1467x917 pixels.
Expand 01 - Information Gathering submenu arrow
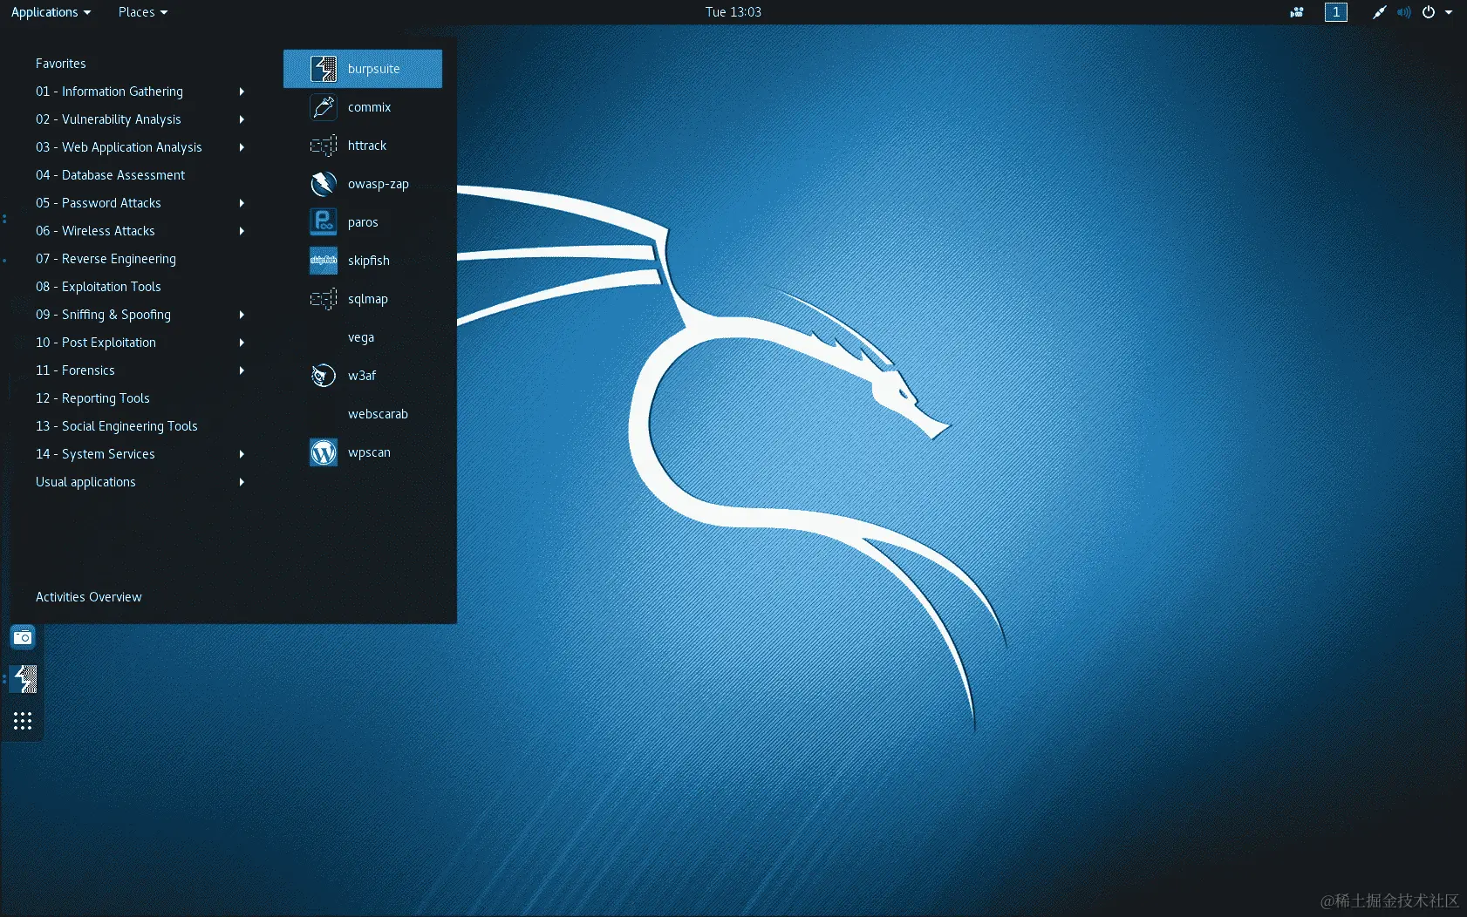pos(242,92)
